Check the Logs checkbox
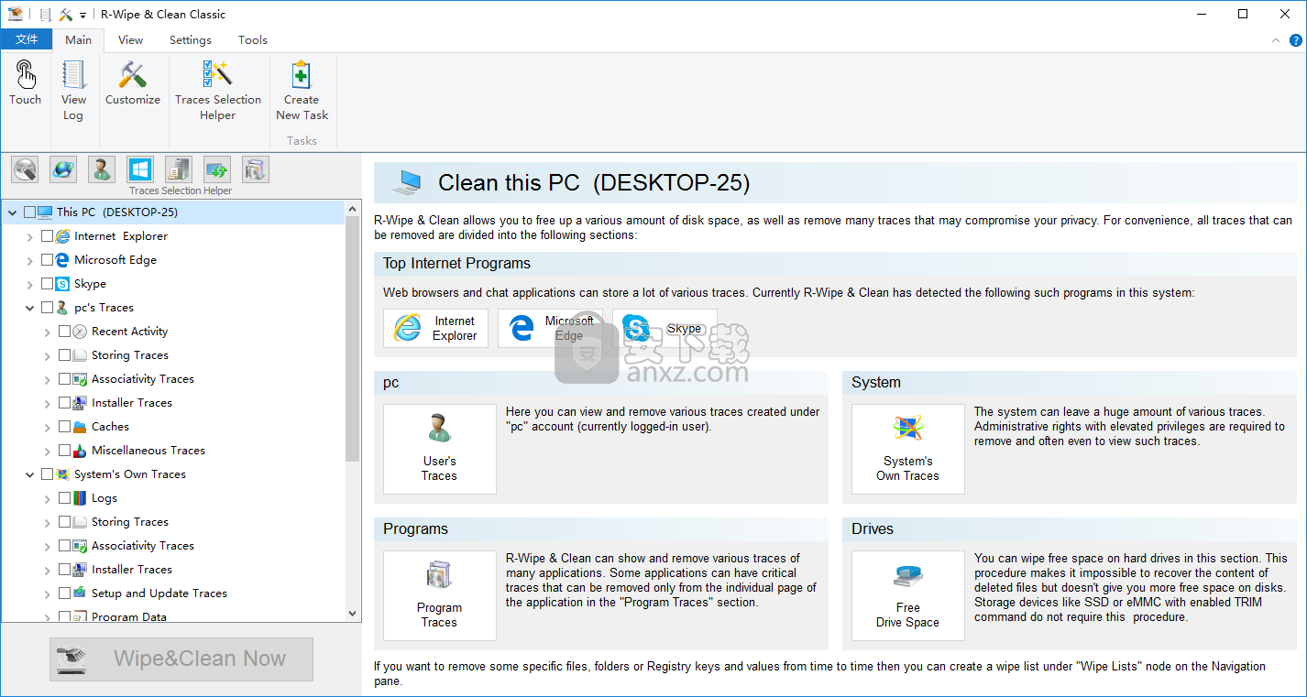 click(x=64, y=497)
